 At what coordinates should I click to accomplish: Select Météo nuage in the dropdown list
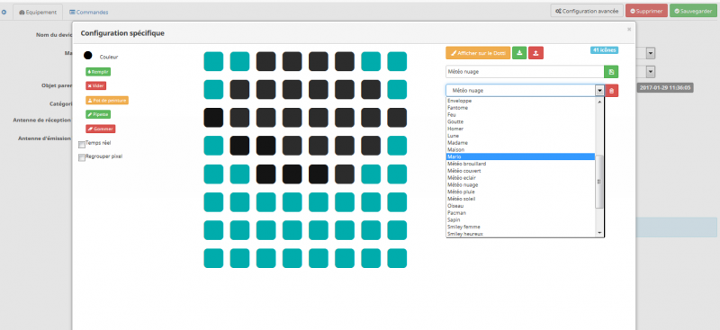[x=520, y=184]
